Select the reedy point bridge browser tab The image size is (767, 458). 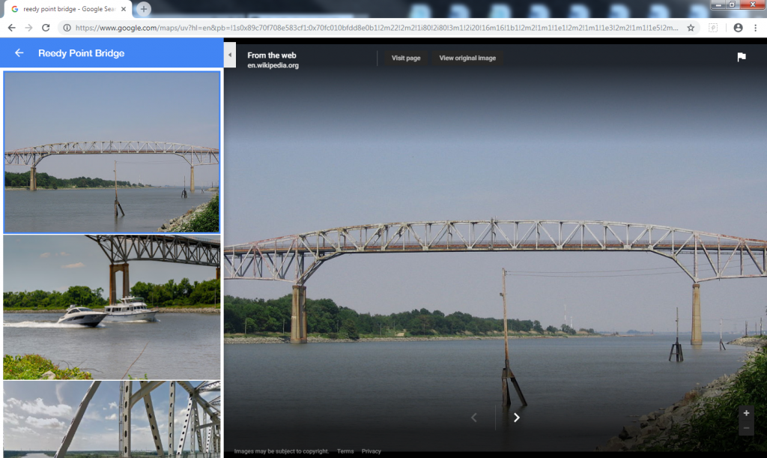point(67,9)
